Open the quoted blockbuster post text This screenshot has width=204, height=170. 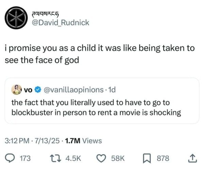click(x=96, y=107)
